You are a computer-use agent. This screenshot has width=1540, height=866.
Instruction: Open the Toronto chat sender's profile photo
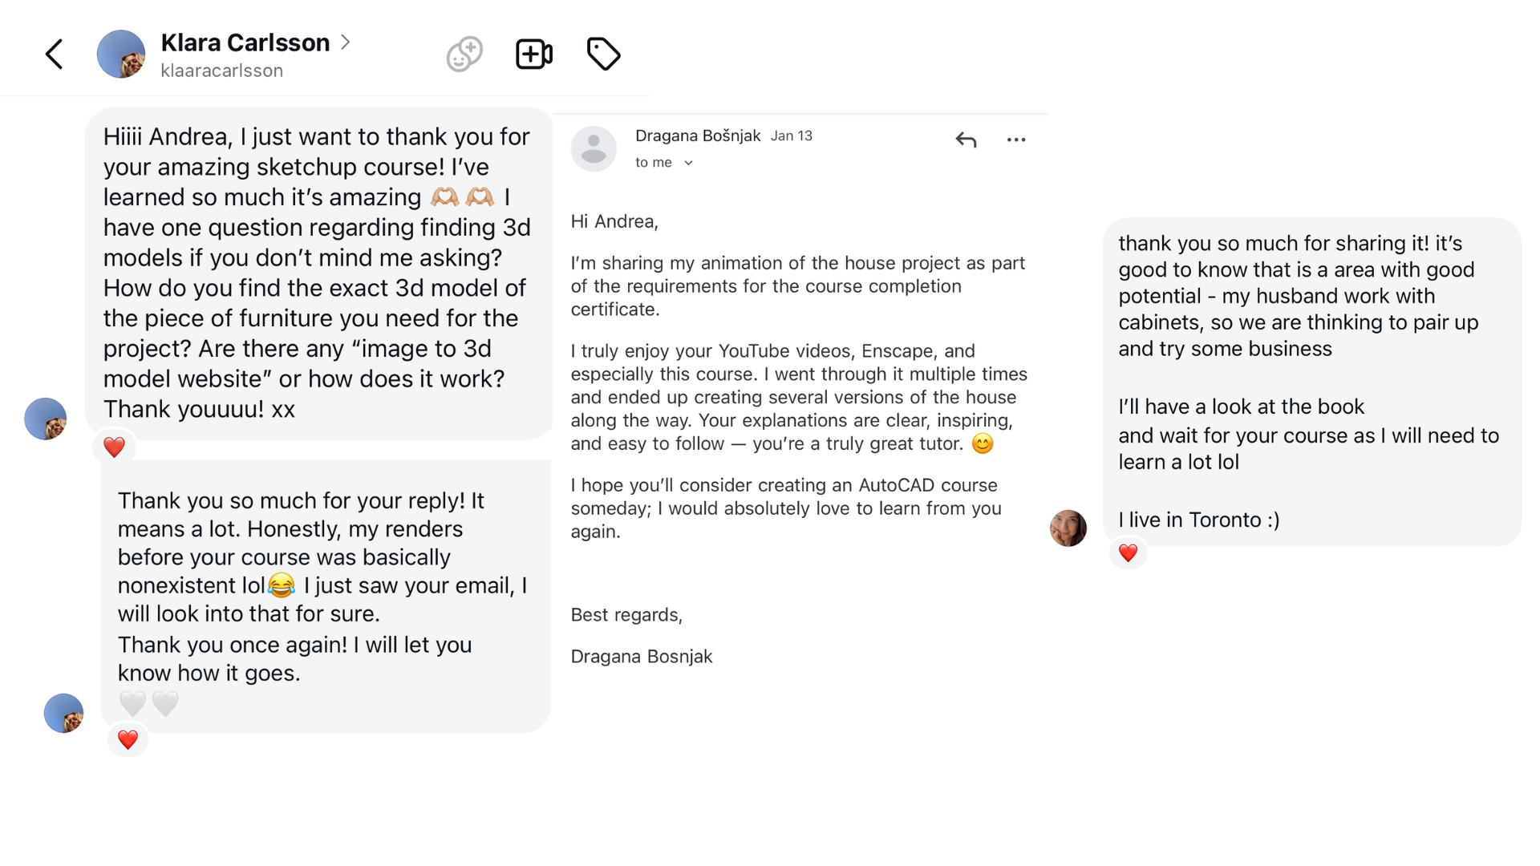[x=1068, y=528]
